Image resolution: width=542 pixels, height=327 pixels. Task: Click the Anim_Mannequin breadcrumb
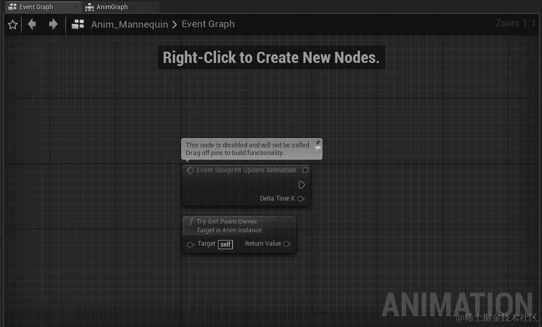point(129,24)
